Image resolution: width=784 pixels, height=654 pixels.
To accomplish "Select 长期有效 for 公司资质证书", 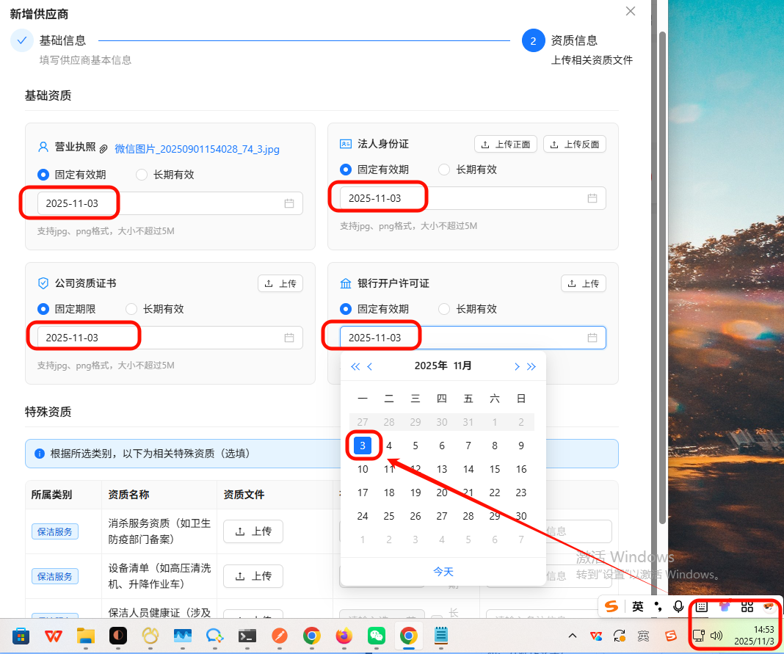I will coord(131,309).
